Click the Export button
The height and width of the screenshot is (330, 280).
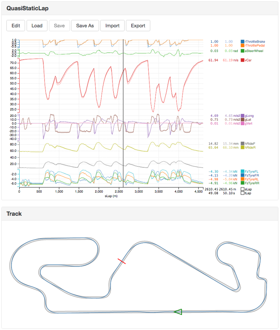pyautogui.click(x=138, y=26)
